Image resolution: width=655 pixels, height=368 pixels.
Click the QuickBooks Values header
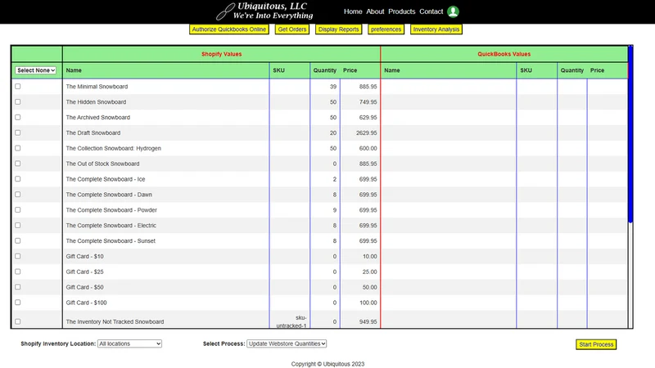[504, 54]
